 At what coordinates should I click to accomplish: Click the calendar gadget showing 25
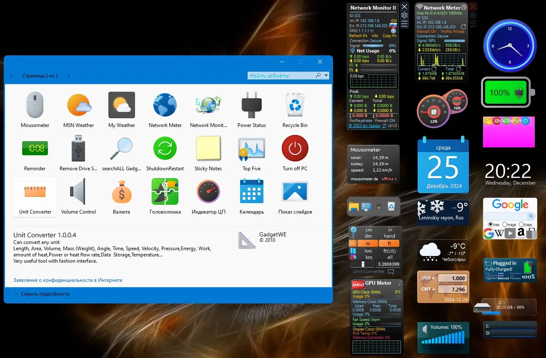[x=443, y=165]
